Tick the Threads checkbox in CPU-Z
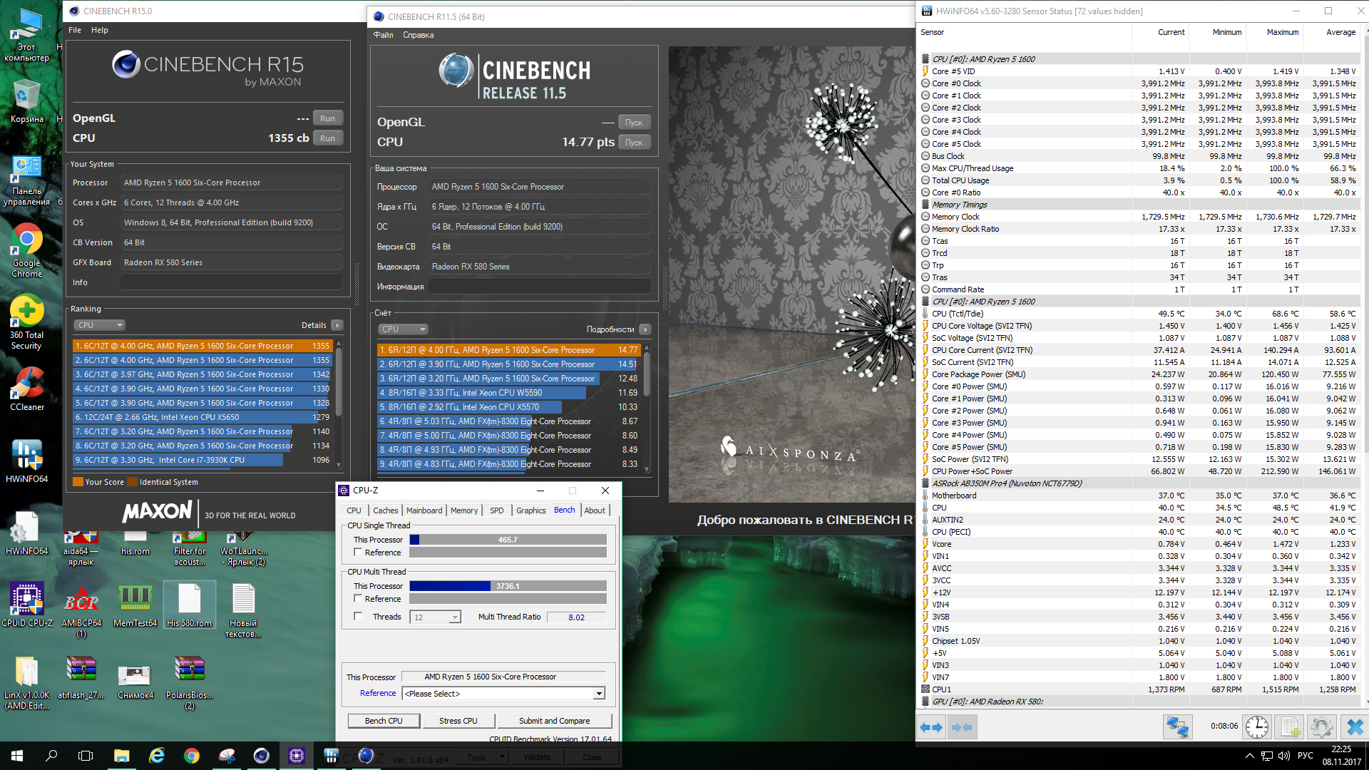 (359, 617)
